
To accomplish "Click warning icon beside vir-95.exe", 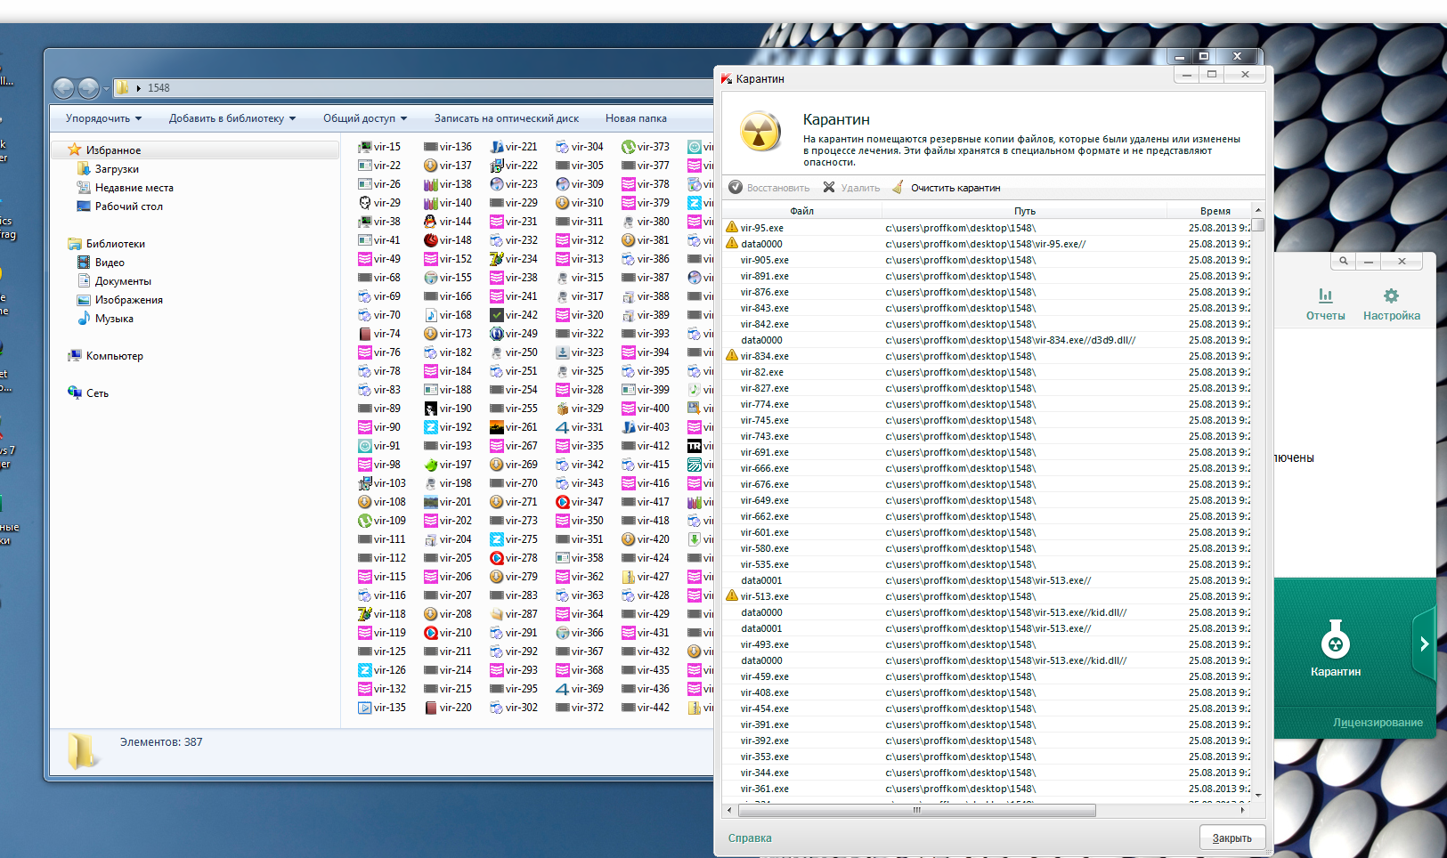I will point(732,227).
